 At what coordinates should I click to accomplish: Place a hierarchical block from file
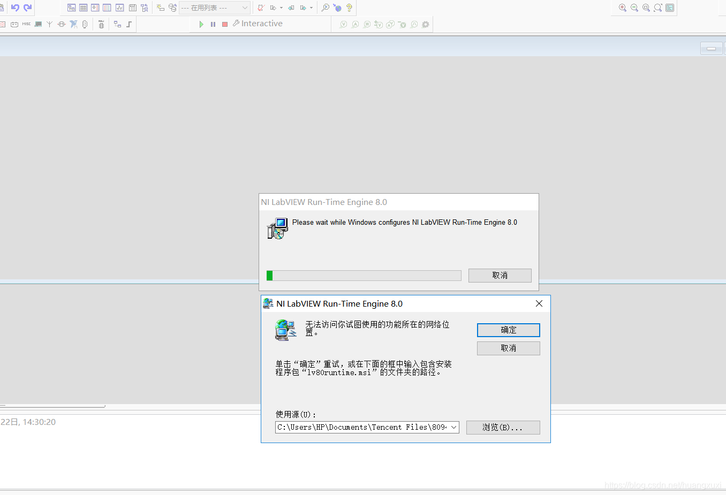click(117, 24)
